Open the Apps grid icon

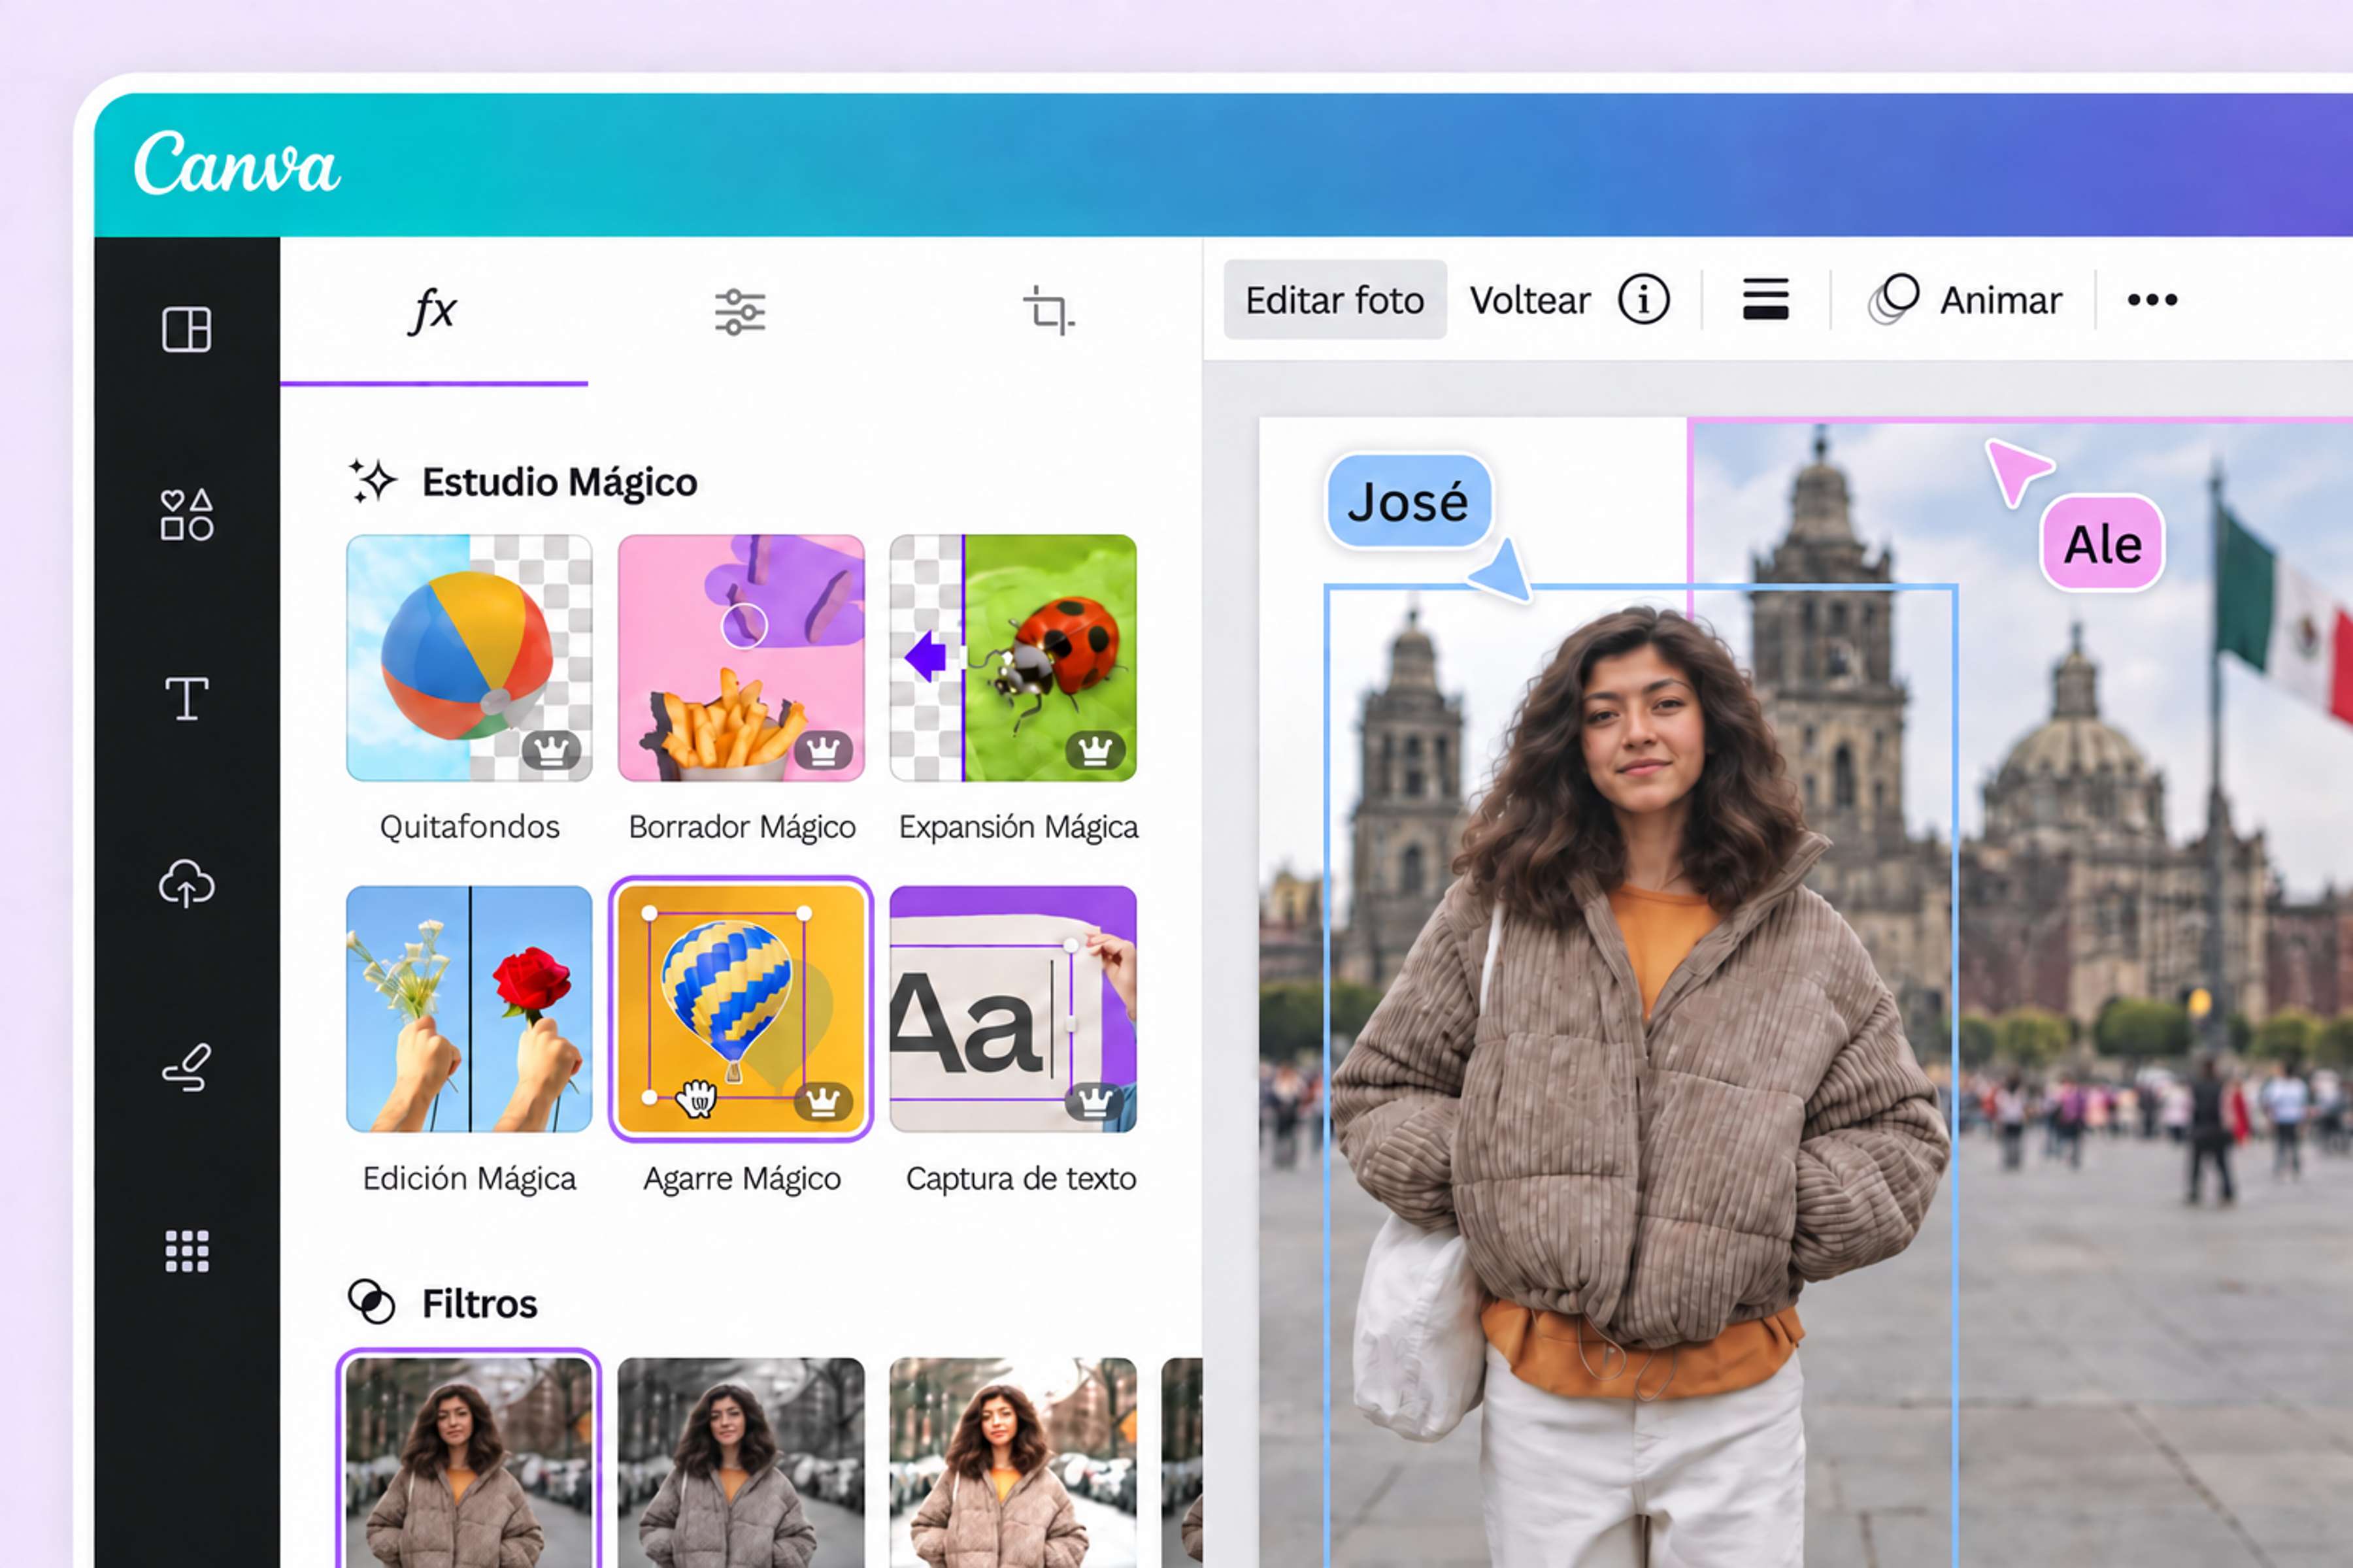[x=186, y=1251]
